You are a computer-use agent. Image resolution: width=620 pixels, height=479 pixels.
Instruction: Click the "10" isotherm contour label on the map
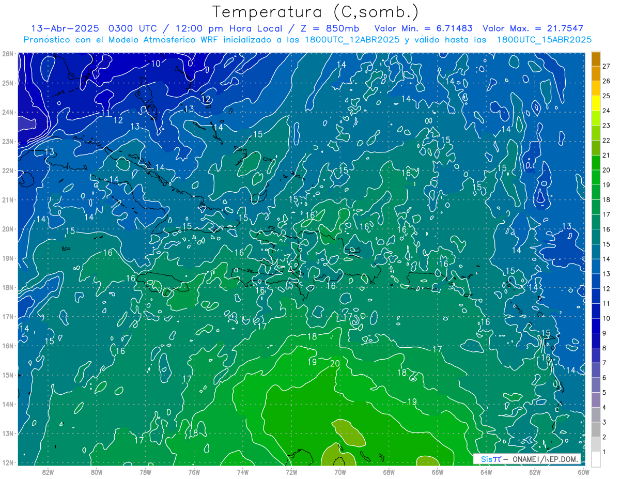(x=156, y=64)
